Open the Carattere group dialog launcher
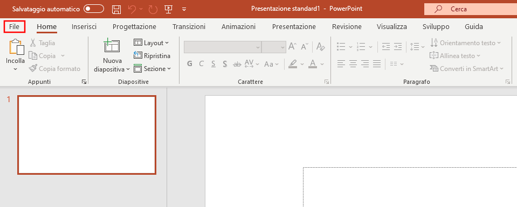The height and width of the screenshot is (207, 517). 327,82
